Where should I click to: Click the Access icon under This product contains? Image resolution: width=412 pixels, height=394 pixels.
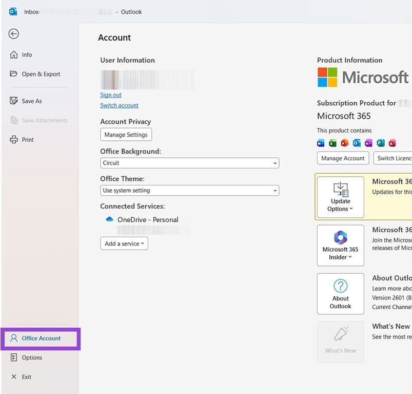click(x=393, y=143)
